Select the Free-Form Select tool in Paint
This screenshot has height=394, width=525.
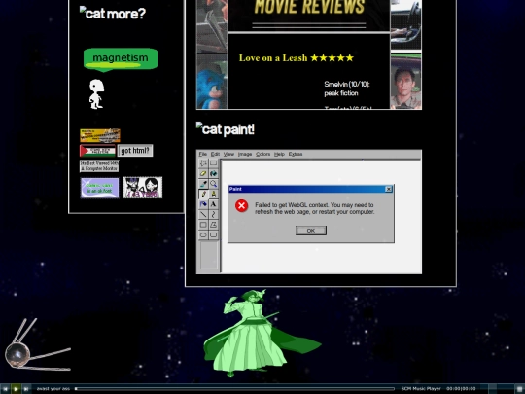203,163
